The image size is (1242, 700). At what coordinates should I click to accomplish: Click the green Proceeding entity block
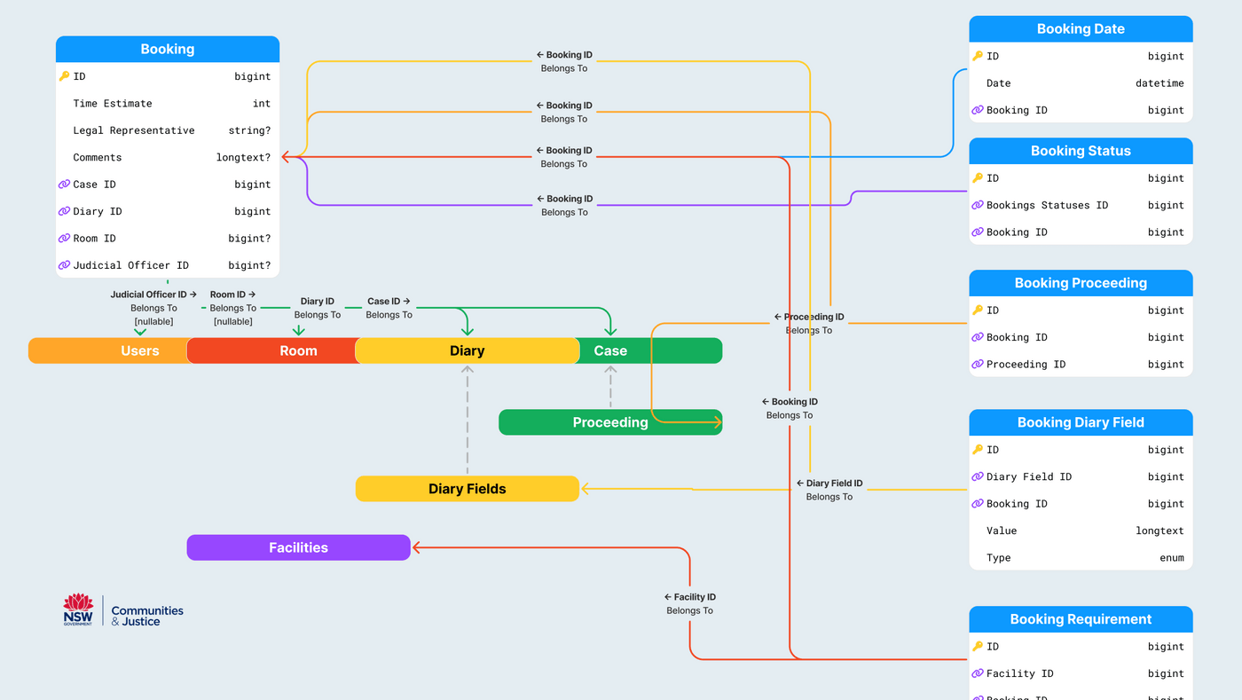[x=609, y=422]
